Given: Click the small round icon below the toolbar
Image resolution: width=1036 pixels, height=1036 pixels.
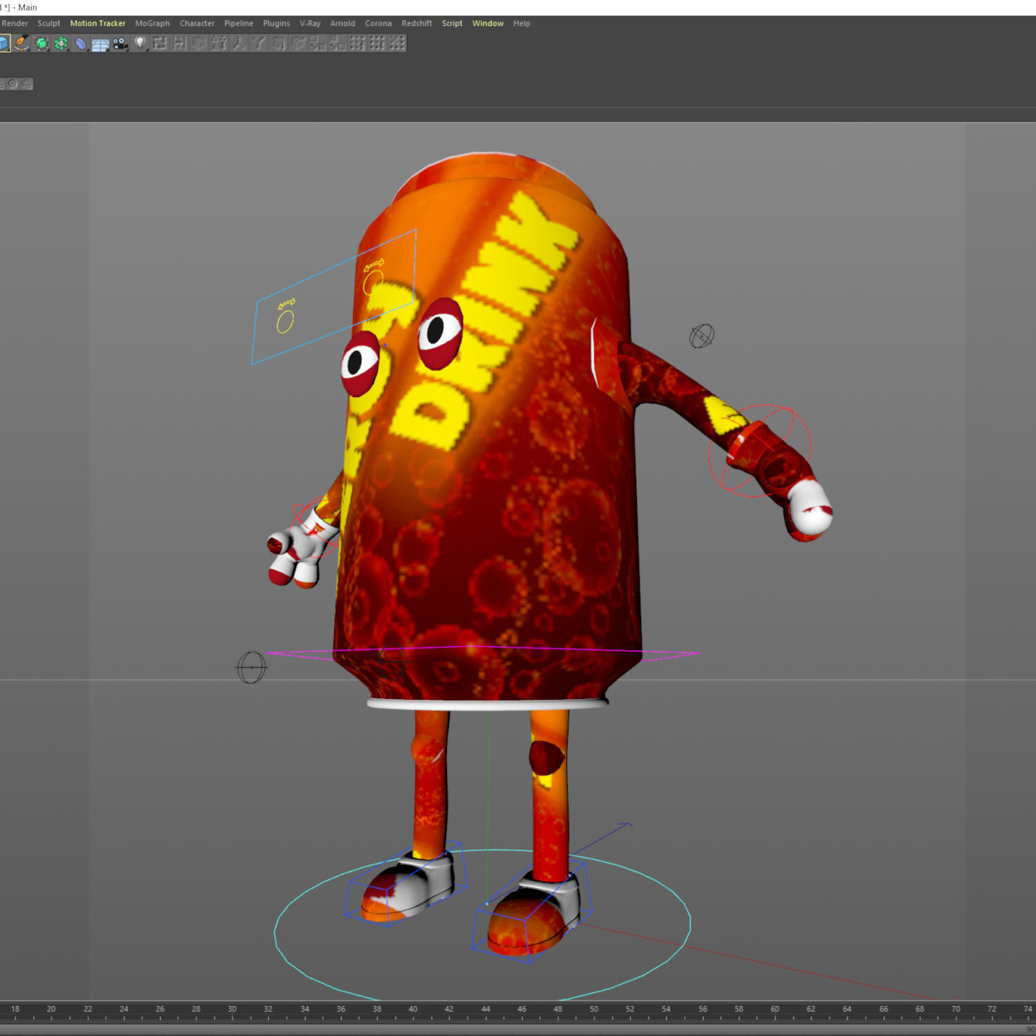Looking at the screenshot, I should pyautogui.click(x=12, y=84).
